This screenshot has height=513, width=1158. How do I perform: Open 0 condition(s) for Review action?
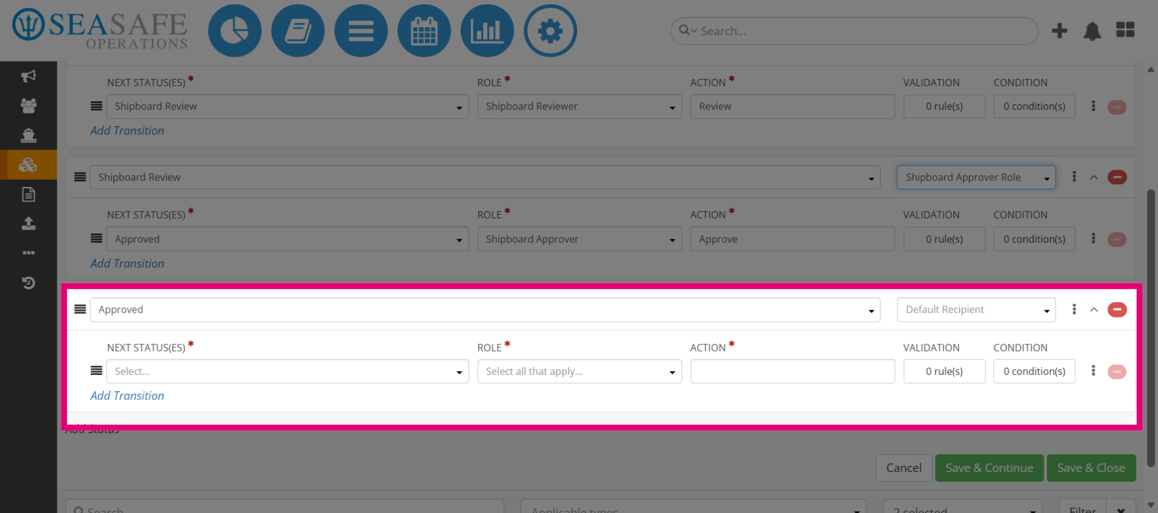(x=1034, y=106)
